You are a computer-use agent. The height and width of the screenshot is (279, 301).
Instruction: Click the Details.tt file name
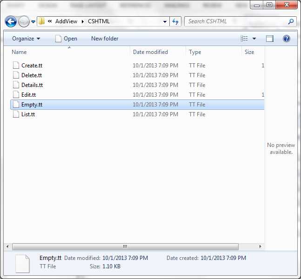pyautogui.click(x=32, y=85)
